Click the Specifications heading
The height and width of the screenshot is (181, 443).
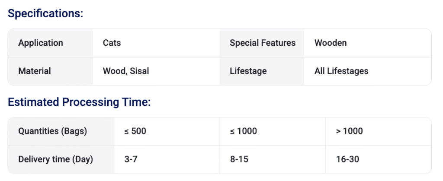[x=45, y=13]
